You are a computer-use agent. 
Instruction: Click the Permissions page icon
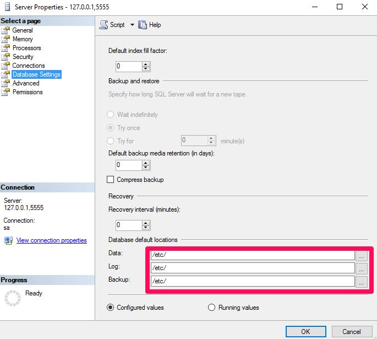pos(6,92)
